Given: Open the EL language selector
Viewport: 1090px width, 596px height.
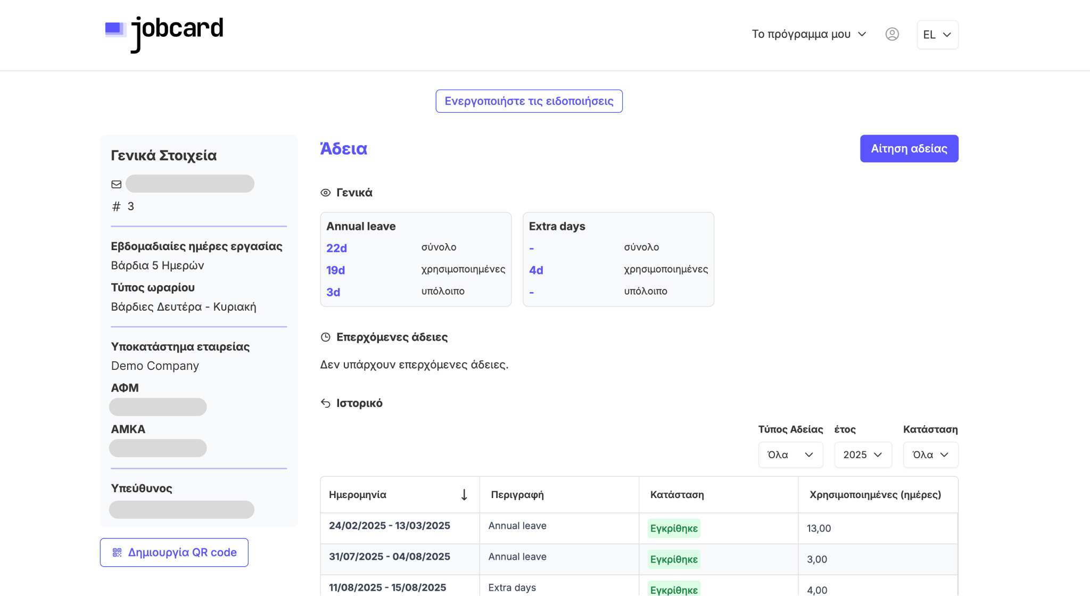Looking at the screenshot, I should tap(937, 35).
